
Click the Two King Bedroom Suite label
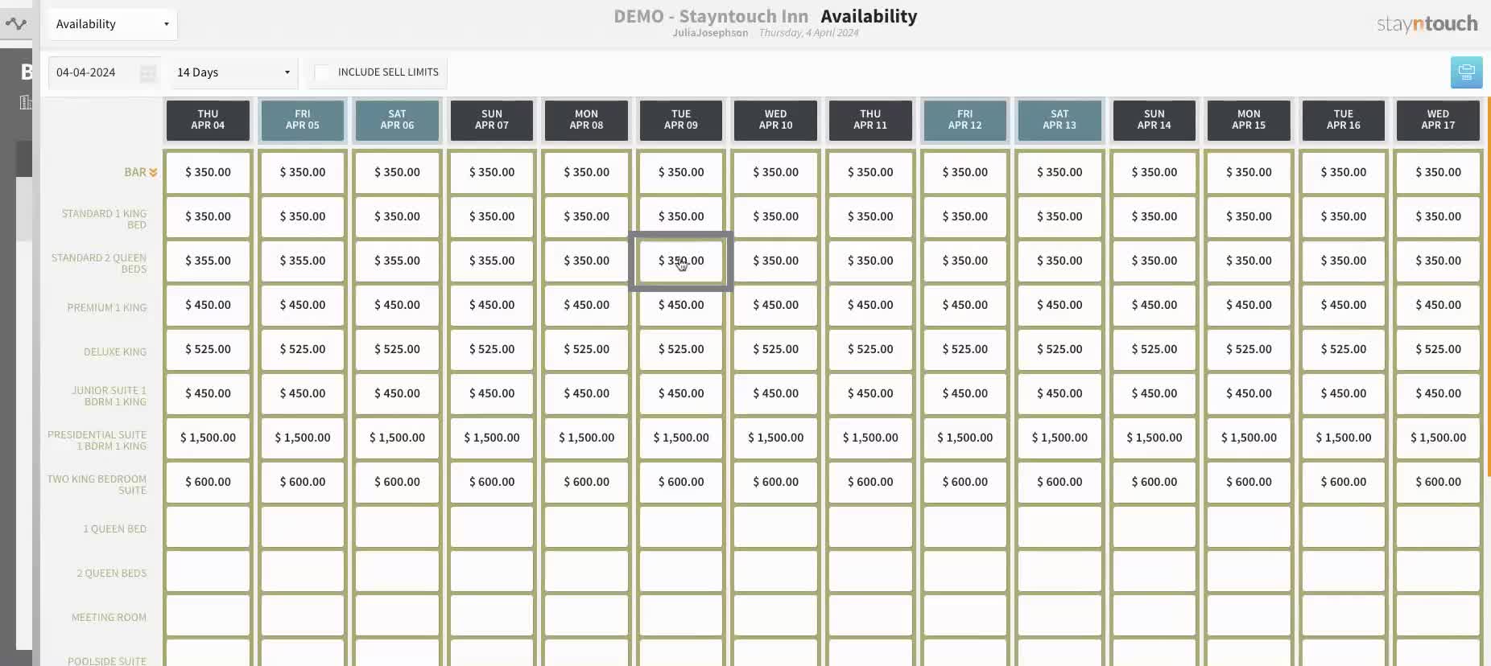[x=97, y=484]
